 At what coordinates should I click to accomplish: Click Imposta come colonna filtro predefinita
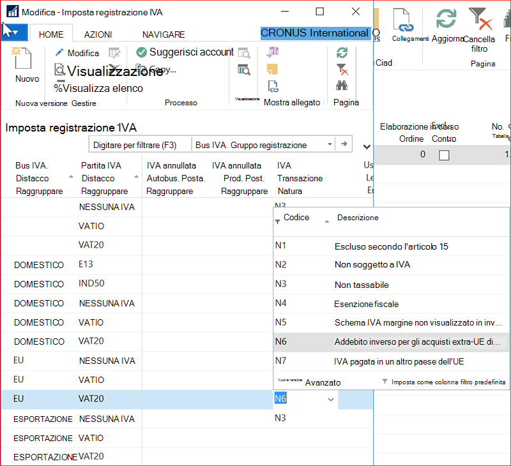coord(448,382)
